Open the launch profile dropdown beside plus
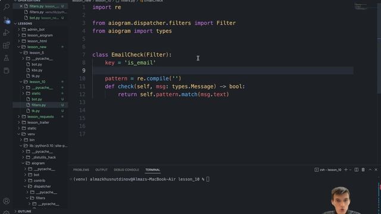Screen dimensions: 381x214 point(350,169)
